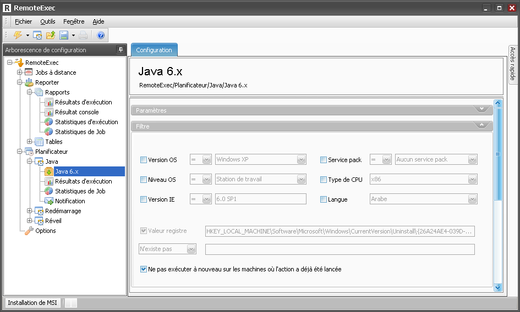Expand the Redémarrage tree node
This screenshot has height=312, width=520.
point(30,210)
